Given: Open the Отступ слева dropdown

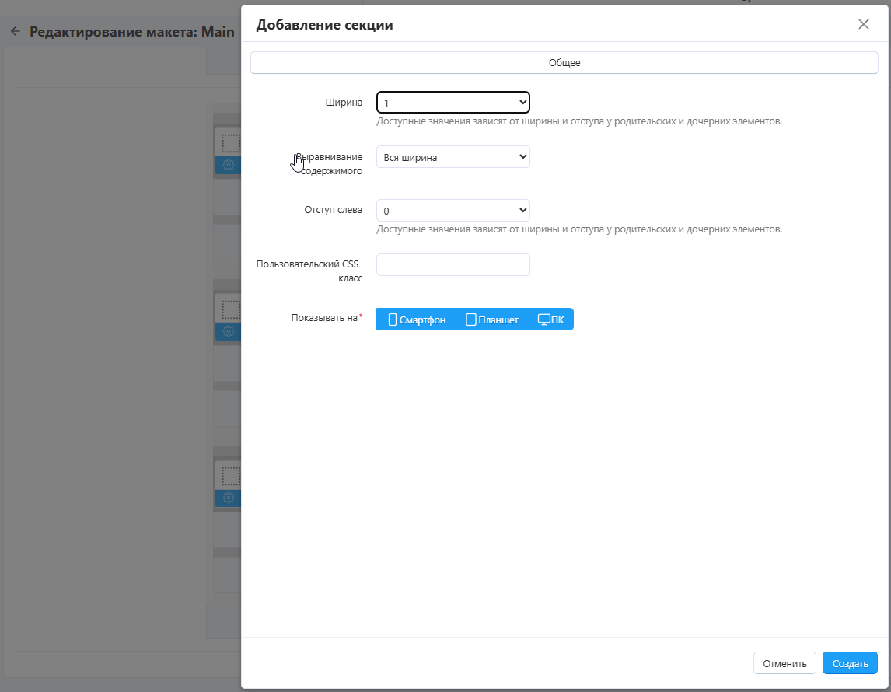Looking at the screenshot, I should pyautogui.click(x=453, y=211).
